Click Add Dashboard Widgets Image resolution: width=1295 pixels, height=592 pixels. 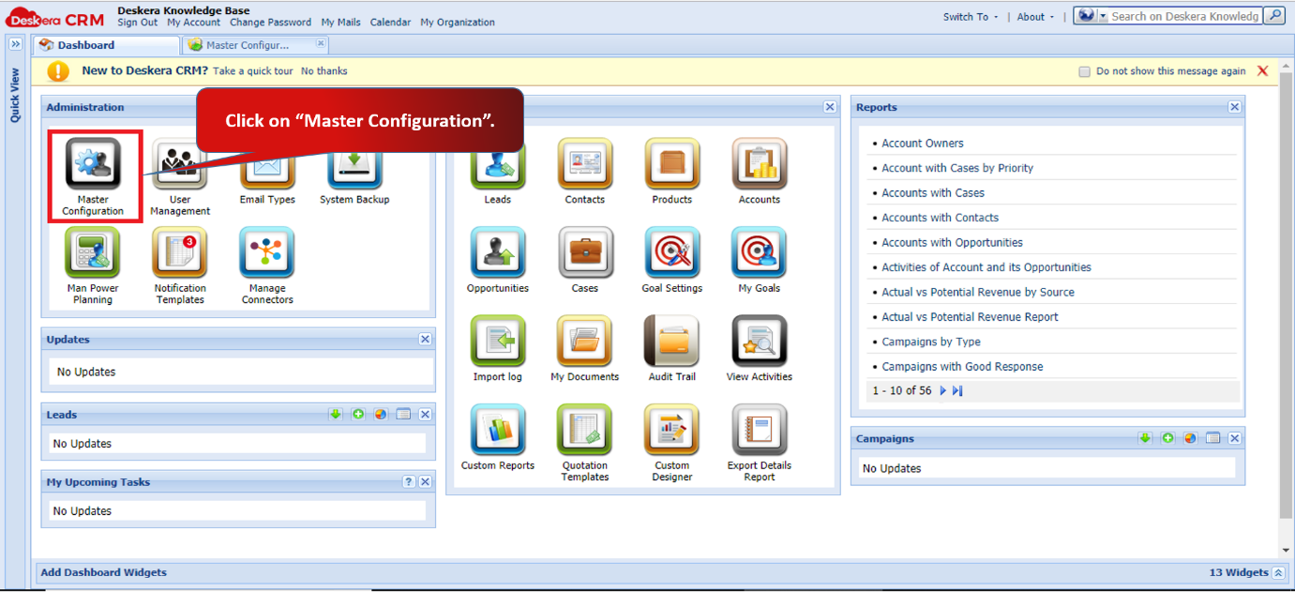click(x=103, y=572)
